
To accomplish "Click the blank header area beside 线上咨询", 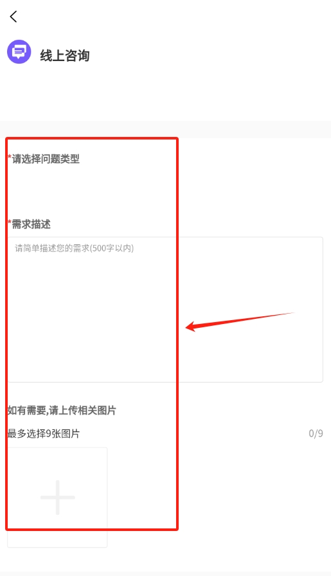I will [210, 55].
